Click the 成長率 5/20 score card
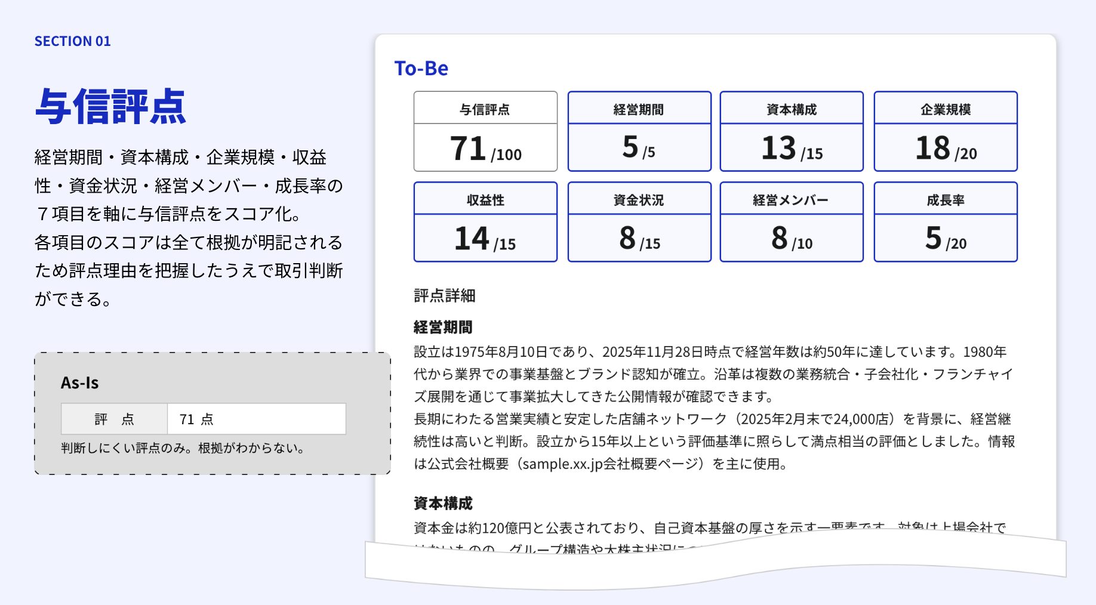 coord(945,221)
